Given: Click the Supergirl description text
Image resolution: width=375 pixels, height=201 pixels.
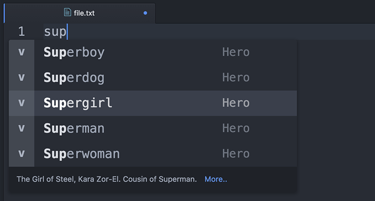Looking at the screenshot, I should [107, 179].
